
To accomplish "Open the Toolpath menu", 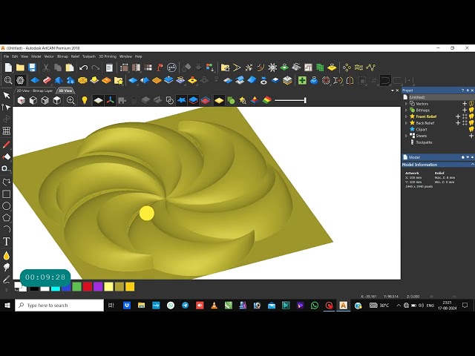I will [x=89, y=56].
